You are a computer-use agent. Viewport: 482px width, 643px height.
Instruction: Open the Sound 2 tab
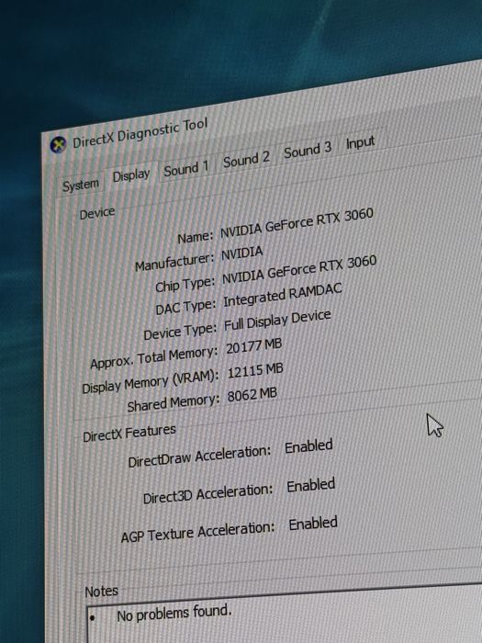point(246,159)
